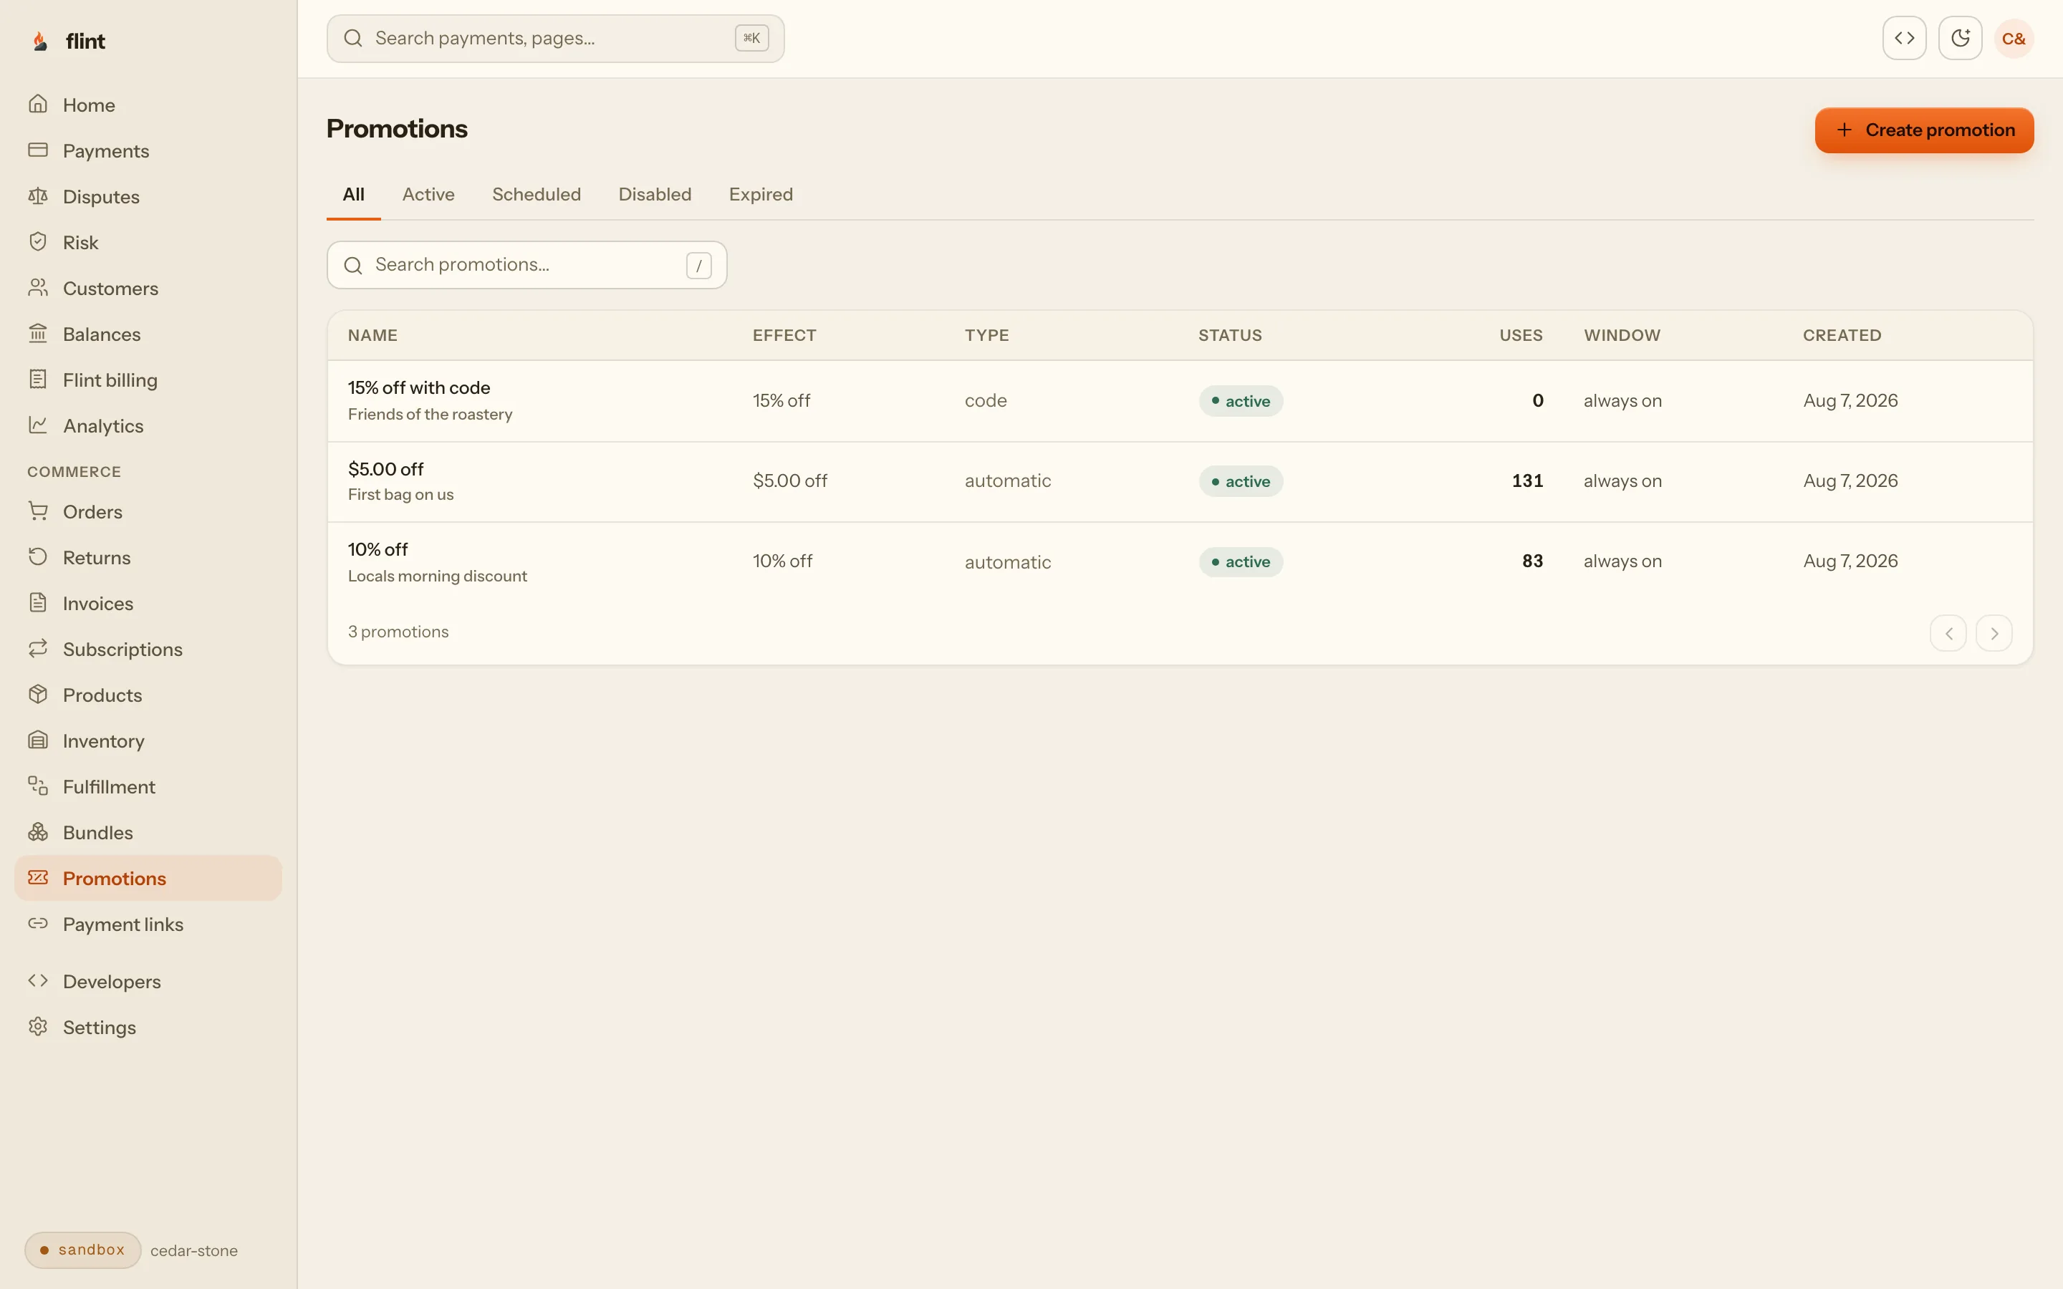Click the Analytics chart icon

coord(37,425)
